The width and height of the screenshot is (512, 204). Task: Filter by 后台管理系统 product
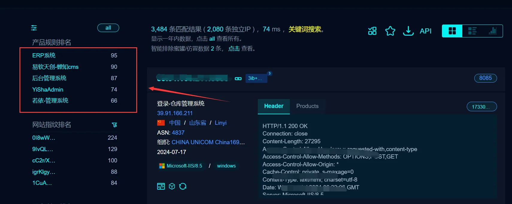49,78
